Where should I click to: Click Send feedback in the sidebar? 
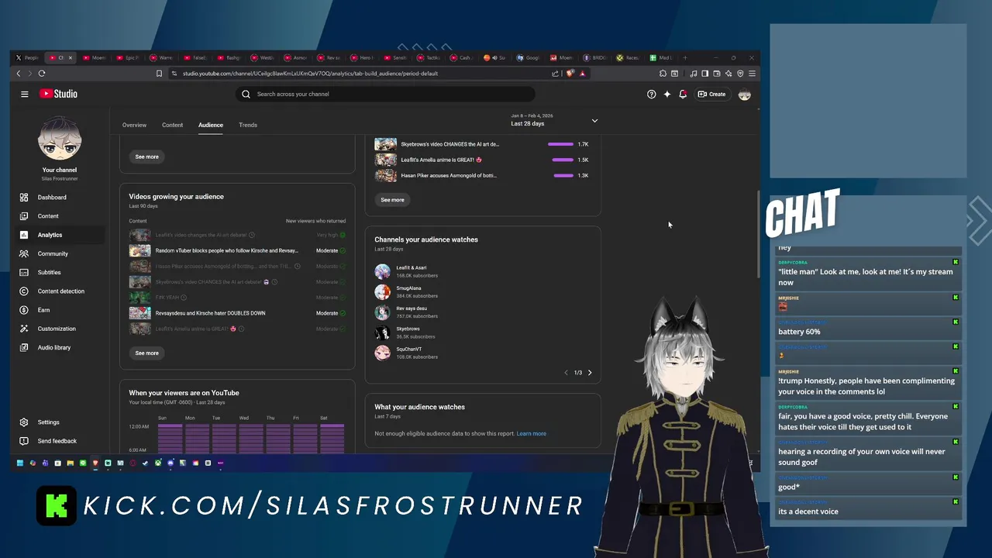tap(60, 441)
